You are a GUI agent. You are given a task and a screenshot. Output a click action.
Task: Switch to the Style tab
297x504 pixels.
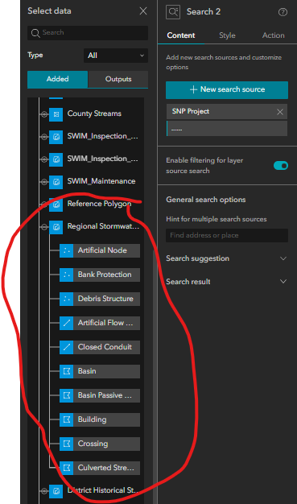(227, 35)
